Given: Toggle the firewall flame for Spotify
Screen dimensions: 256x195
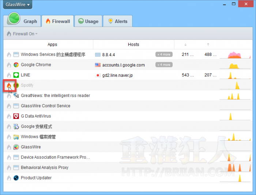Looking at the screenshot, I should pyautogui.click(x=9, y=85).
